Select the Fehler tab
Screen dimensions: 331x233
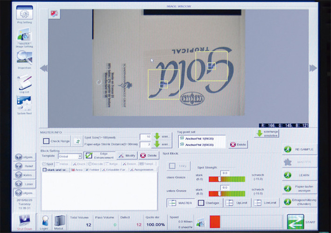tap(92, 169)
